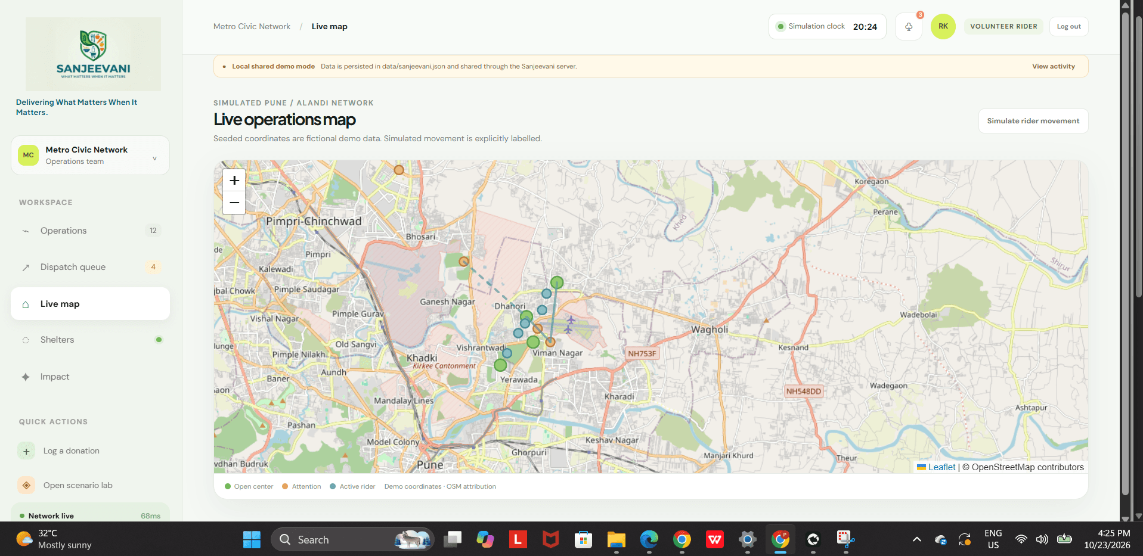Click Open scenario lab quick action
The height and width of the screenshot is (556, 1143).
pyautogui.click(x=78, y=485)
